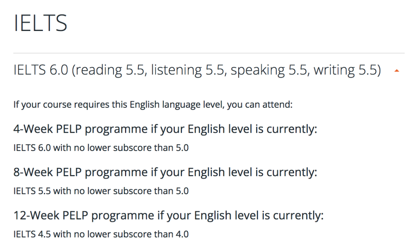
Task: Click "listening 5.5" in the accordion title
Action: point(187,70)
